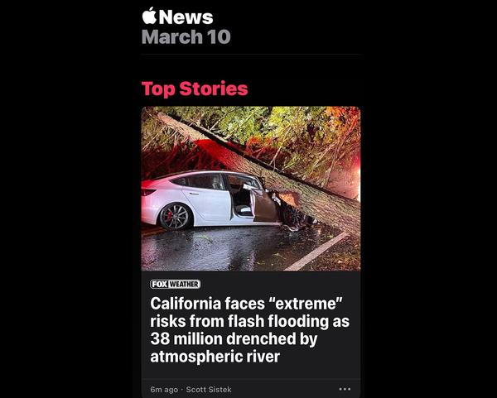Tap the FOX Weather publisher logo
Screen dimensions: 497x398
coord(175,284)
